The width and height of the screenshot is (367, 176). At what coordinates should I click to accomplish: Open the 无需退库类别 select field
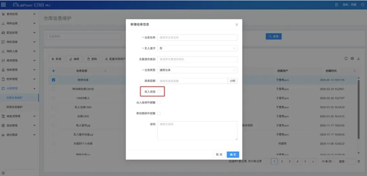click(197, 59)
